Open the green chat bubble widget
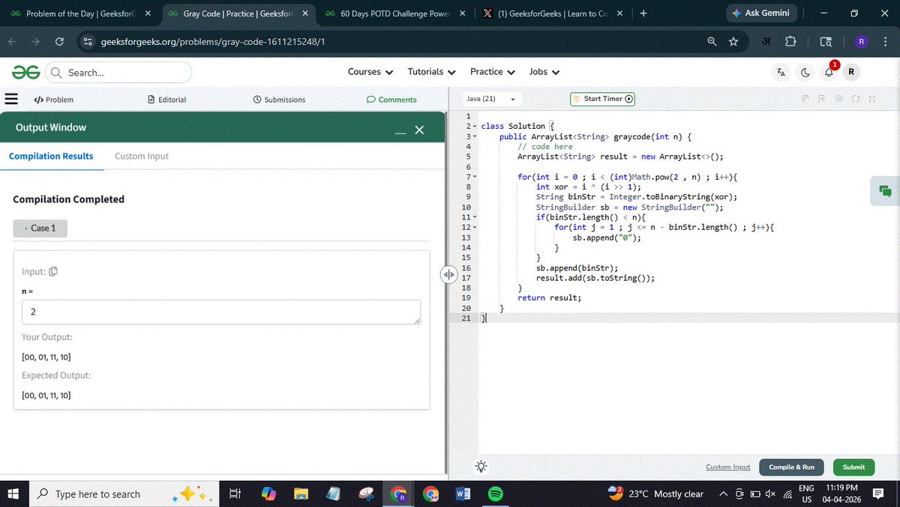This screenshot has width=900, height=507. pos(885,191)
